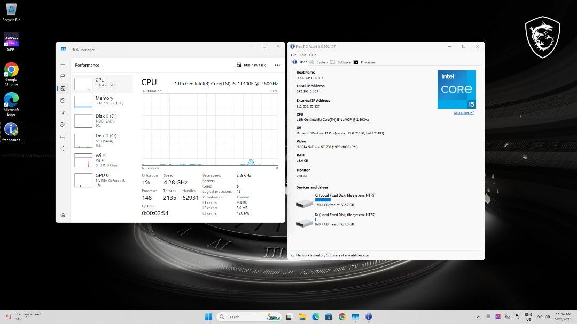
Task: Click the RAM value 15.9 GB
Action: point(302,161)
